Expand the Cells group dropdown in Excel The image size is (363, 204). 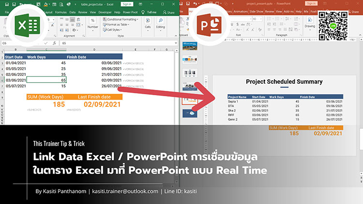point(148,31)
